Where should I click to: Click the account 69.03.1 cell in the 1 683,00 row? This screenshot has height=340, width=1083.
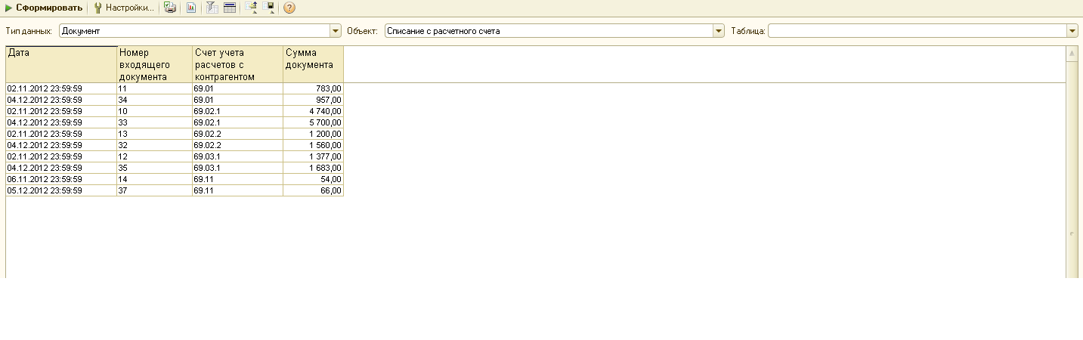[238, 168]
